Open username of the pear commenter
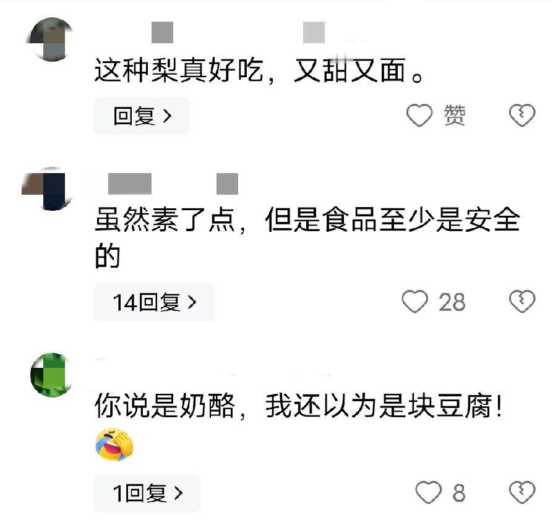The width and height of the screenshot is (553, 531). coord(231,32)
